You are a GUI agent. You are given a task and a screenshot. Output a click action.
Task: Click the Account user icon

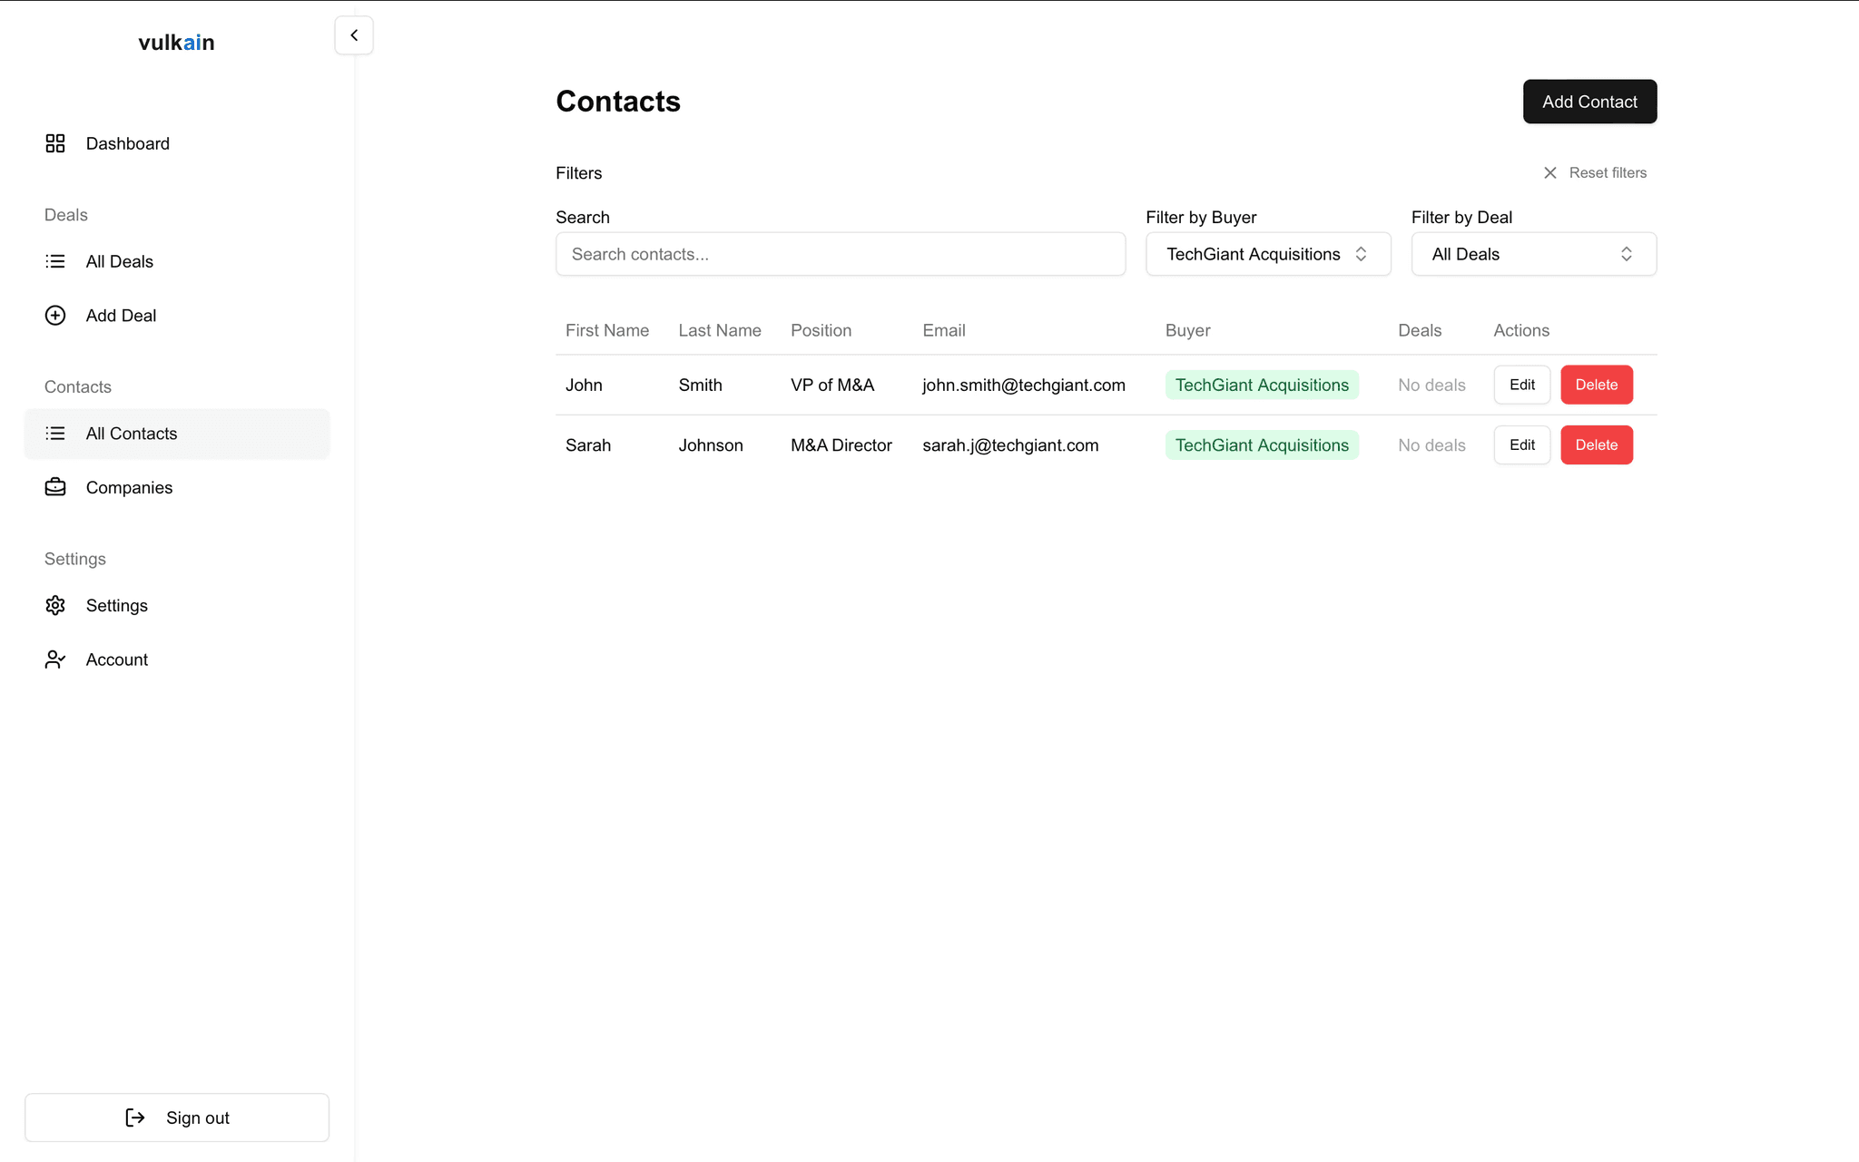[55, 659]
